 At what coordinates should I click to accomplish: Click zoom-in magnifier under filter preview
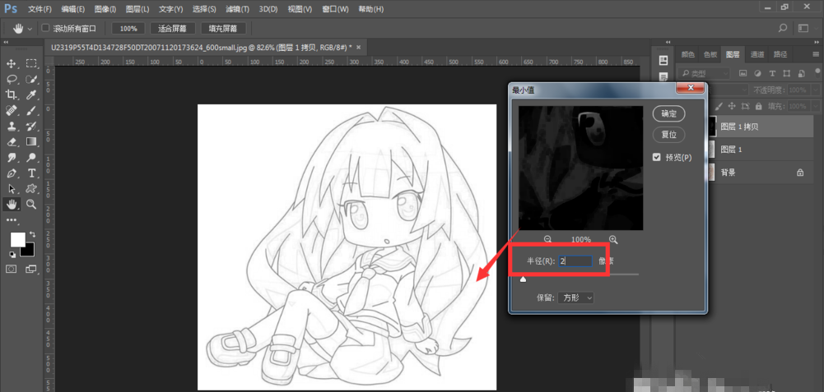pyautogui.click(x=613, y=239)
